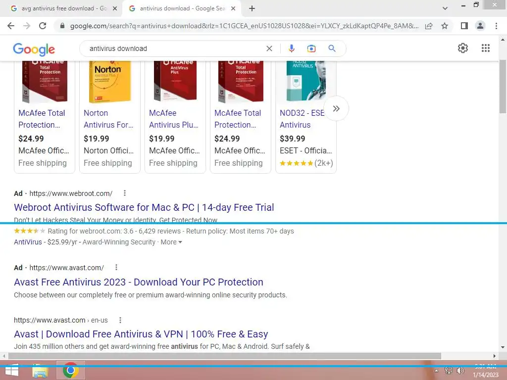Open the Chrome profile avatar

pos(480,26)
